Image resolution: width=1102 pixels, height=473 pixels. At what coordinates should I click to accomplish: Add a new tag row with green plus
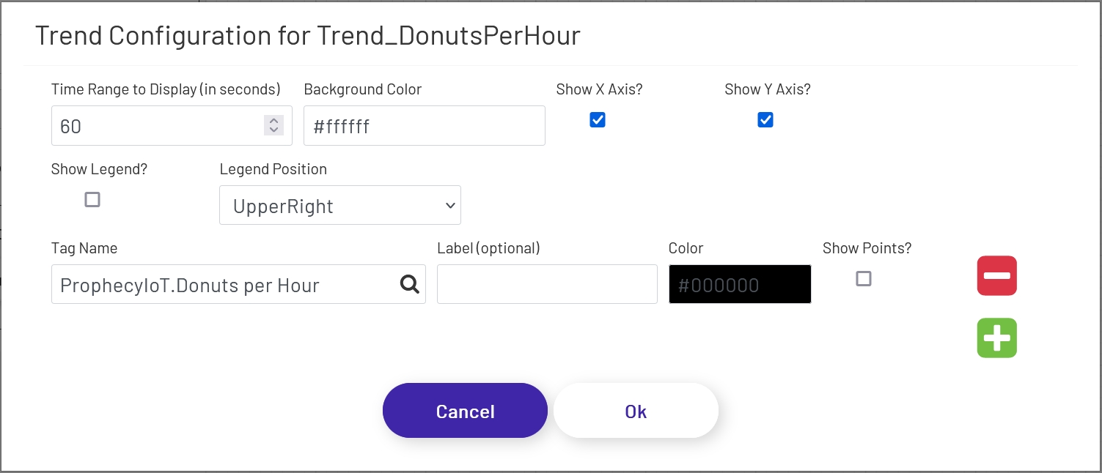point(996,338)
